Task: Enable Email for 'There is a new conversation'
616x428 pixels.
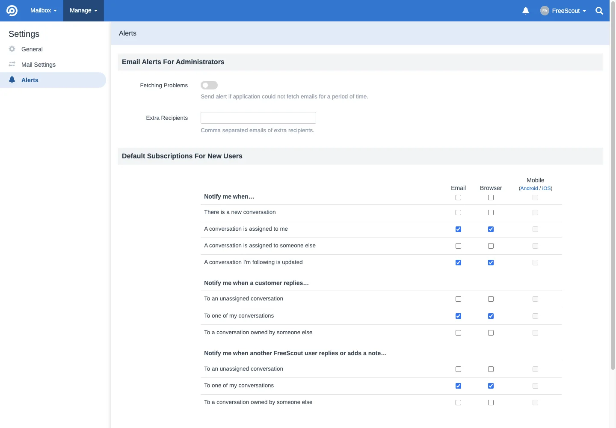Action: pos(458,213)
